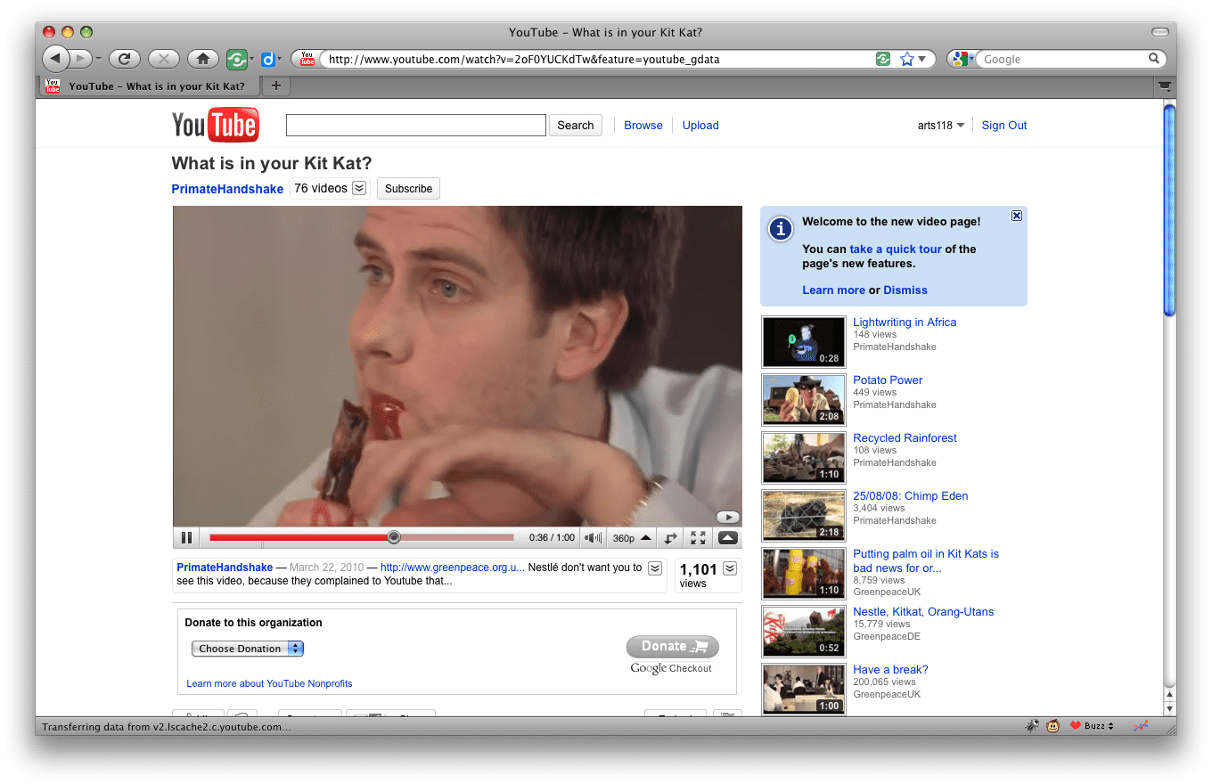Click the monkey face icon in the status bar
This screenshot has width=1212, height=784.
1053,726
